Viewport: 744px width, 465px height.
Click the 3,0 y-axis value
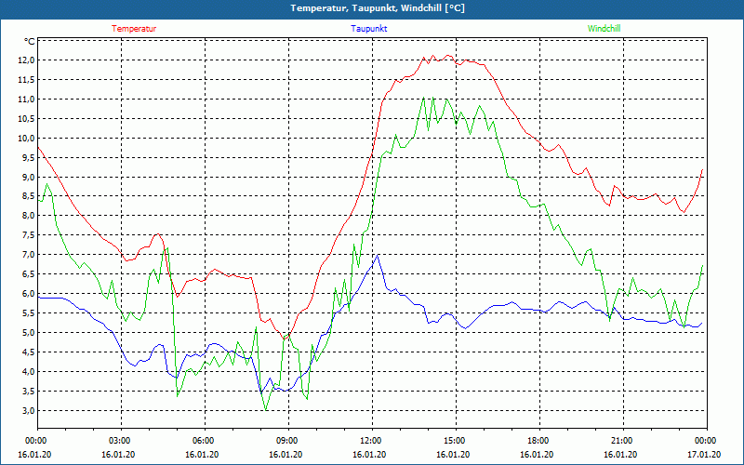click(x=28, y=410)
